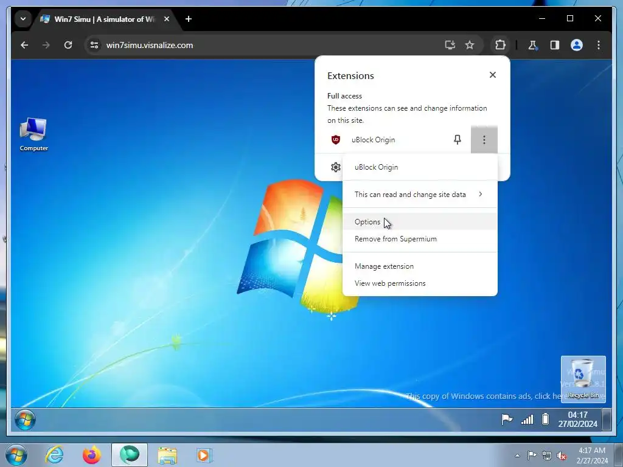The height and width of the screenshot is (467, 623).
Task: Open the tab search dropdown arrow
Action: 23,19
